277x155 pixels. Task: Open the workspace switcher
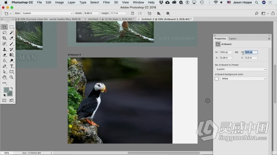[264, 13]
